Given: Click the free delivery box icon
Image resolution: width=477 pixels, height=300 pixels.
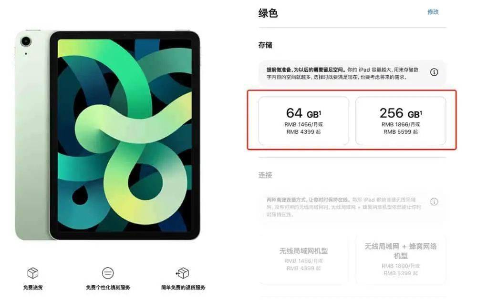Looking at the screenshot, I should [33, 273].
